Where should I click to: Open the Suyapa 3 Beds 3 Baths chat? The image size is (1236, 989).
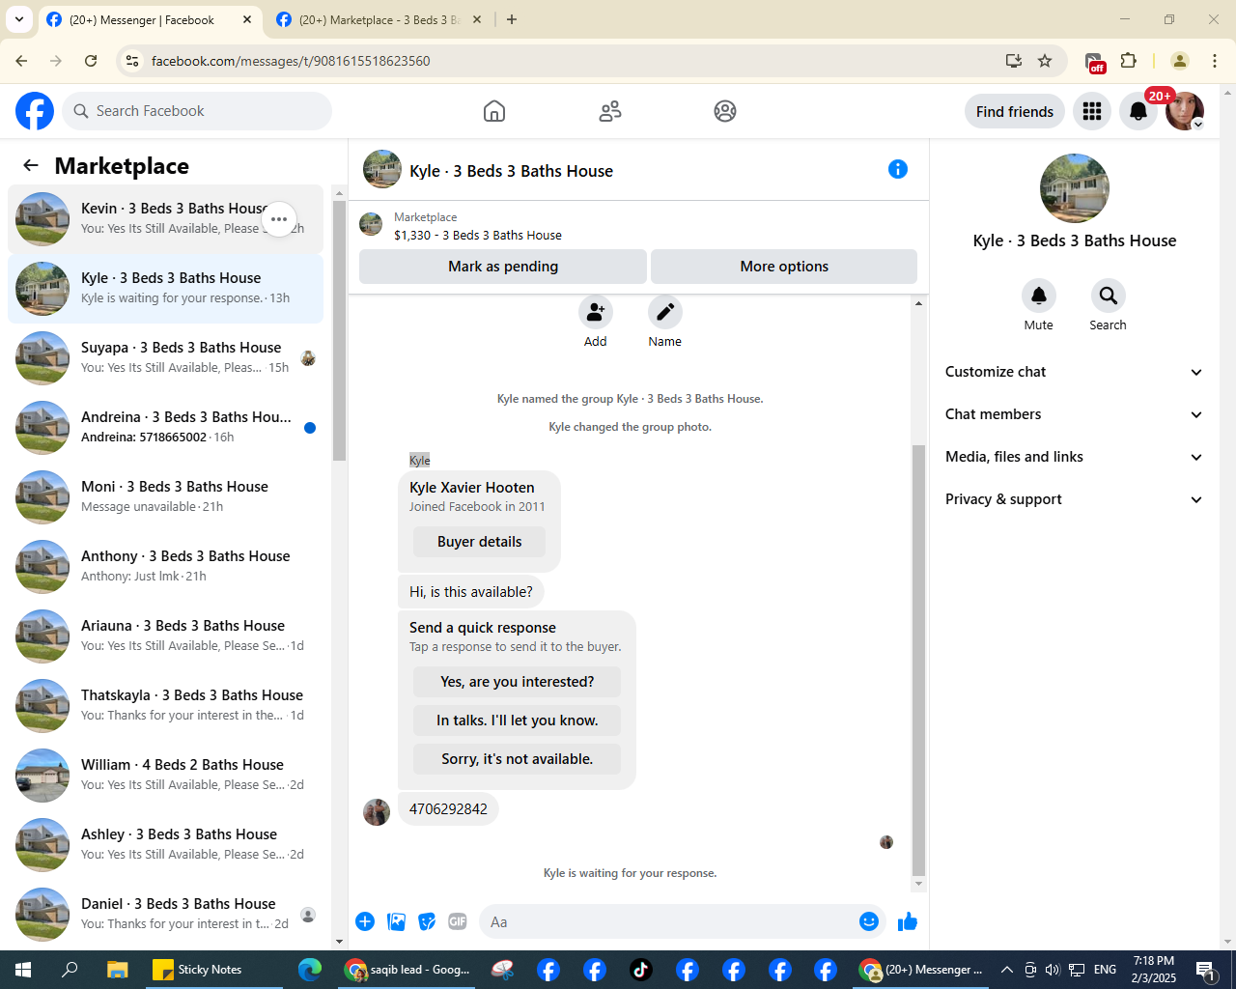tap(166, 358)
